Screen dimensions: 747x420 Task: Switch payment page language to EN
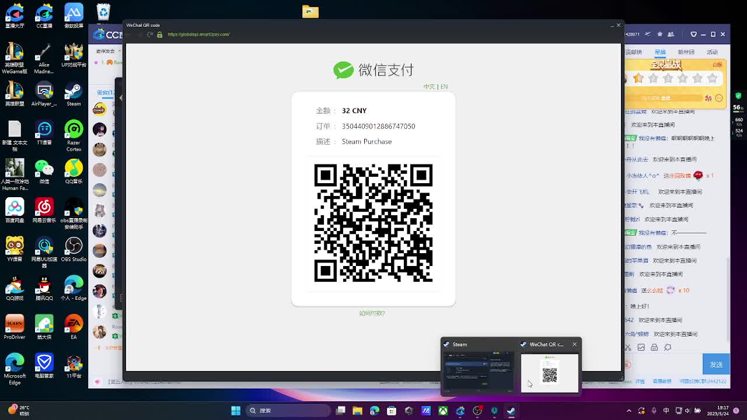[x=444, y=86]
